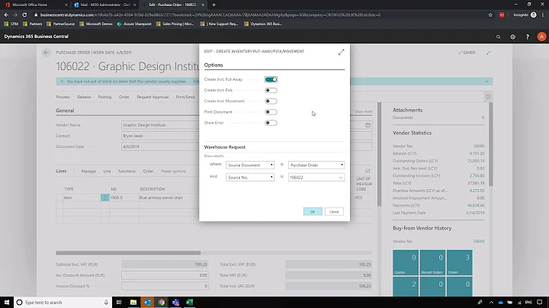Open the Request Approval menu

tap(152, 97)
